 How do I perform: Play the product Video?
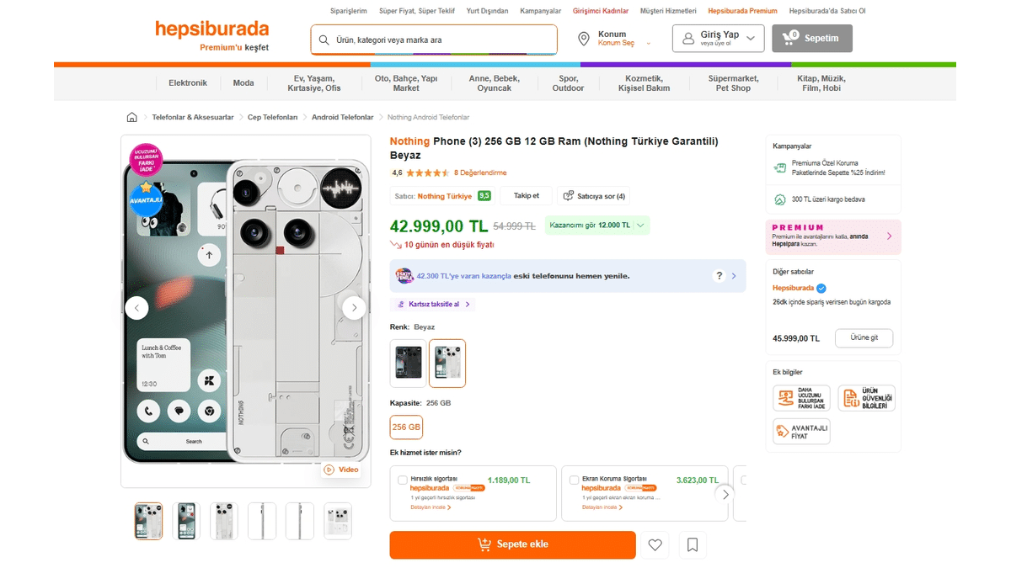(341, 470)
